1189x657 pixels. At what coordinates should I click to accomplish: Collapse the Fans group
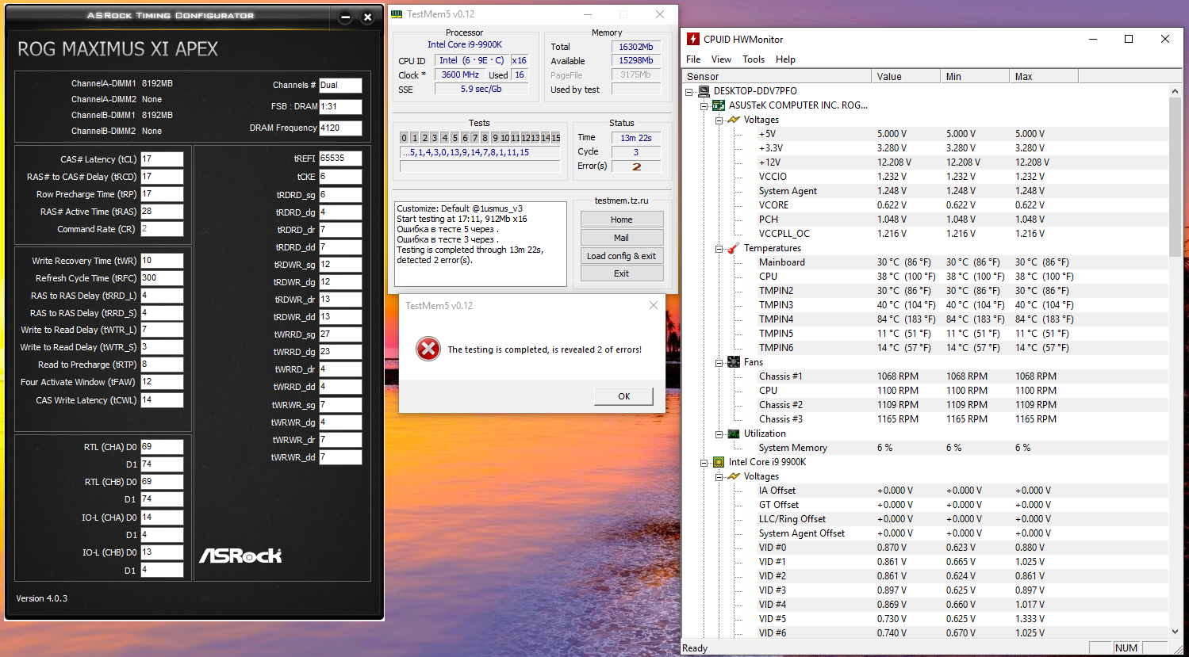click(x=719, y=362)
